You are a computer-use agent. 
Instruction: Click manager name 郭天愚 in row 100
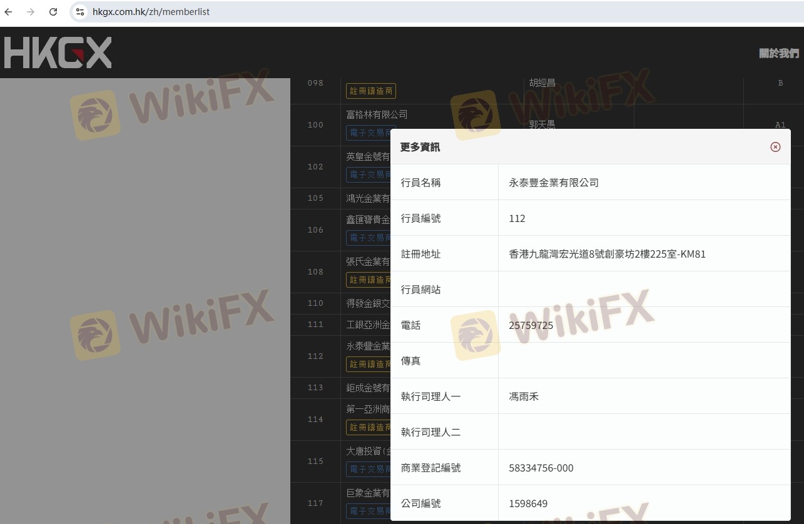[542, 124]
